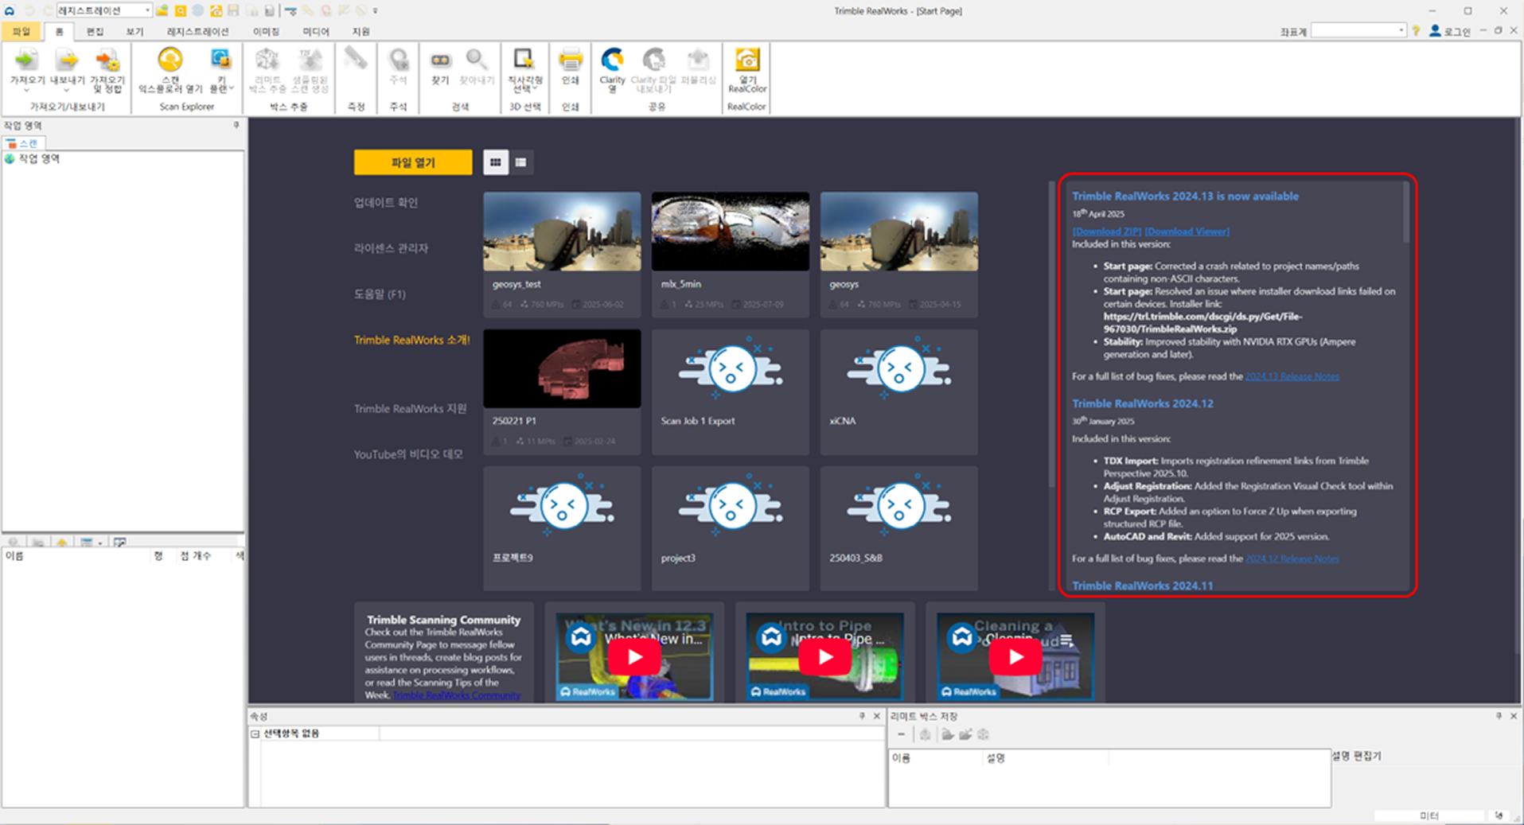Select the 스캔 tab in the workspace panel
The width and height of the screenshot is (1524, 825).
pos(24,143)
